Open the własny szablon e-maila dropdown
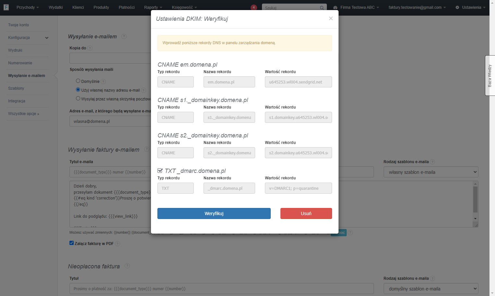The width and height of the screenshot is (495, 296). (431, 172)
